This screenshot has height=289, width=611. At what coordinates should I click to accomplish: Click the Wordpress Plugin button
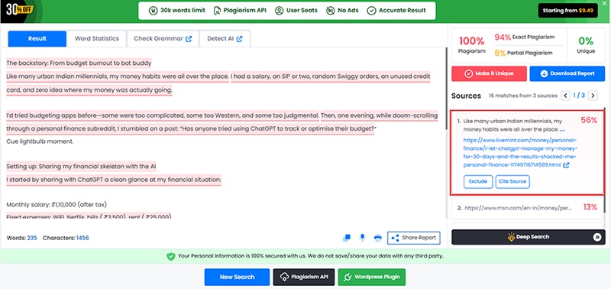click(x=372, y=277)
